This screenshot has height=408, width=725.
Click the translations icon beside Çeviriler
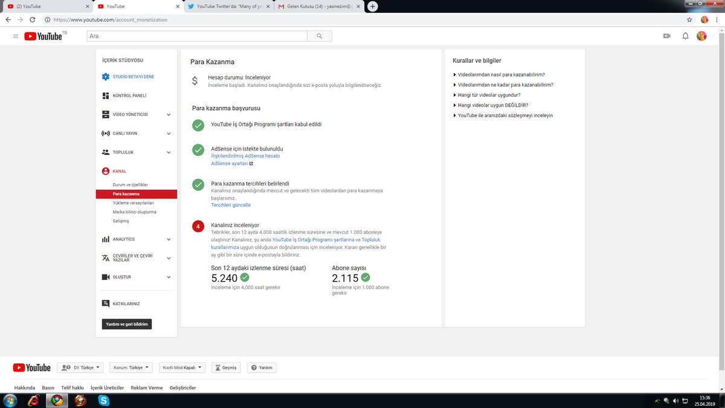coord(106,258)
